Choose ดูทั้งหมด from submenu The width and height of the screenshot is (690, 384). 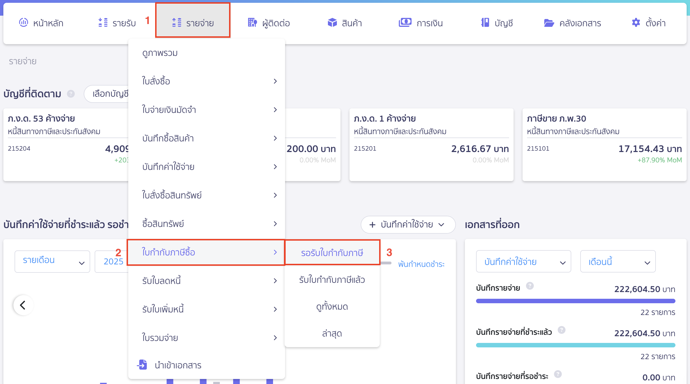(332, 306)
